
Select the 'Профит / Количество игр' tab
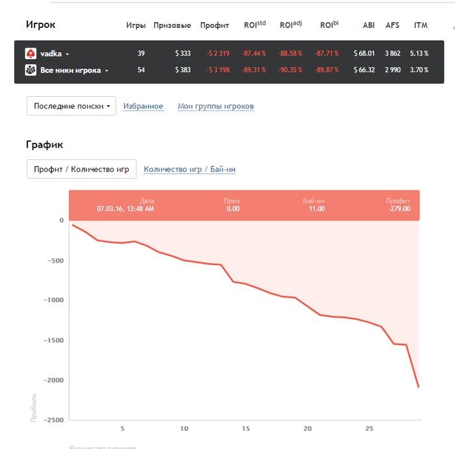81,169
